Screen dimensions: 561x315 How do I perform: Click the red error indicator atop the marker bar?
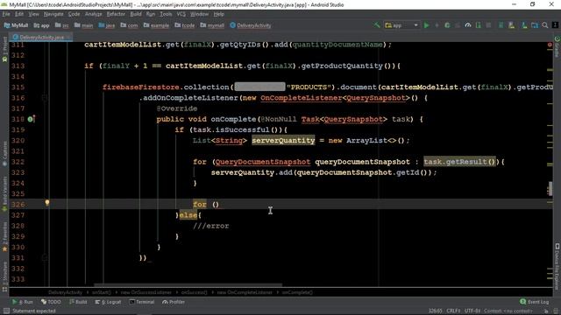point(550,45)
